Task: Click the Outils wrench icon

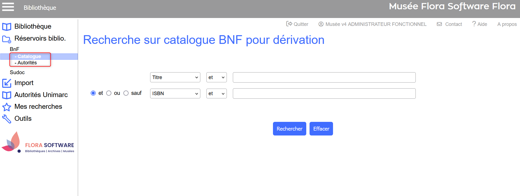Action: pos(7,119)
